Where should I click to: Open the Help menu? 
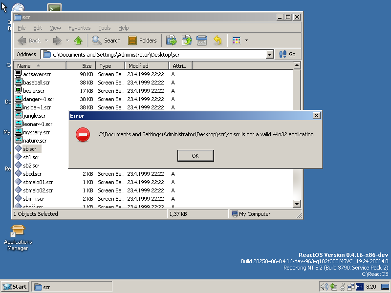tap(124, 28)
